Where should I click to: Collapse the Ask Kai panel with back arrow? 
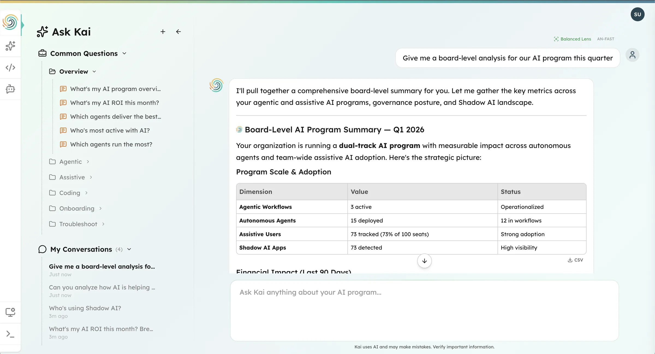coord(178,32)
